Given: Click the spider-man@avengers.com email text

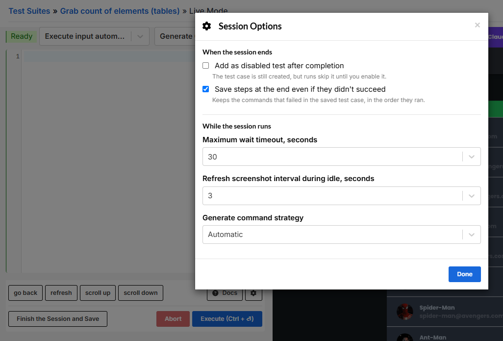Looking at the screenshot, I should pos(461,316).
